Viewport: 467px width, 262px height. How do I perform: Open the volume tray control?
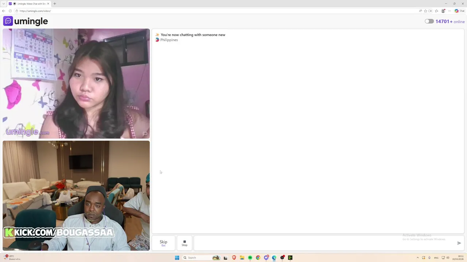[448, 258]
